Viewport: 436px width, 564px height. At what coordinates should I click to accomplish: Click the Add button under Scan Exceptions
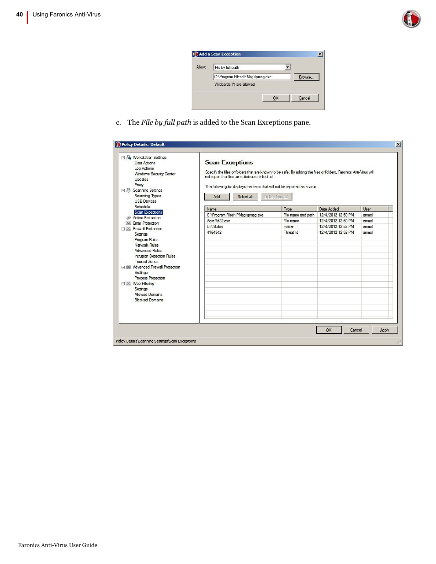pos(217,196)
